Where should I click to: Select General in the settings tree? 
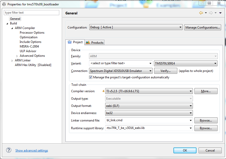[x=15, y=19]
